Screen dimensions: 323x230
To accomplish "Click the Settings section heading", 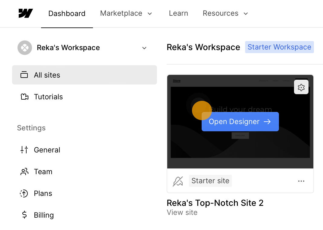I will pos(31,128).
